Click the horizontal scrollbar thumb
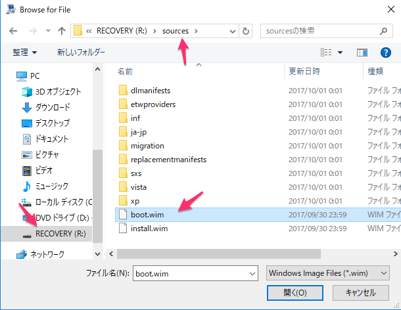This screenshot has width=401, height=310. pos(219,254)
